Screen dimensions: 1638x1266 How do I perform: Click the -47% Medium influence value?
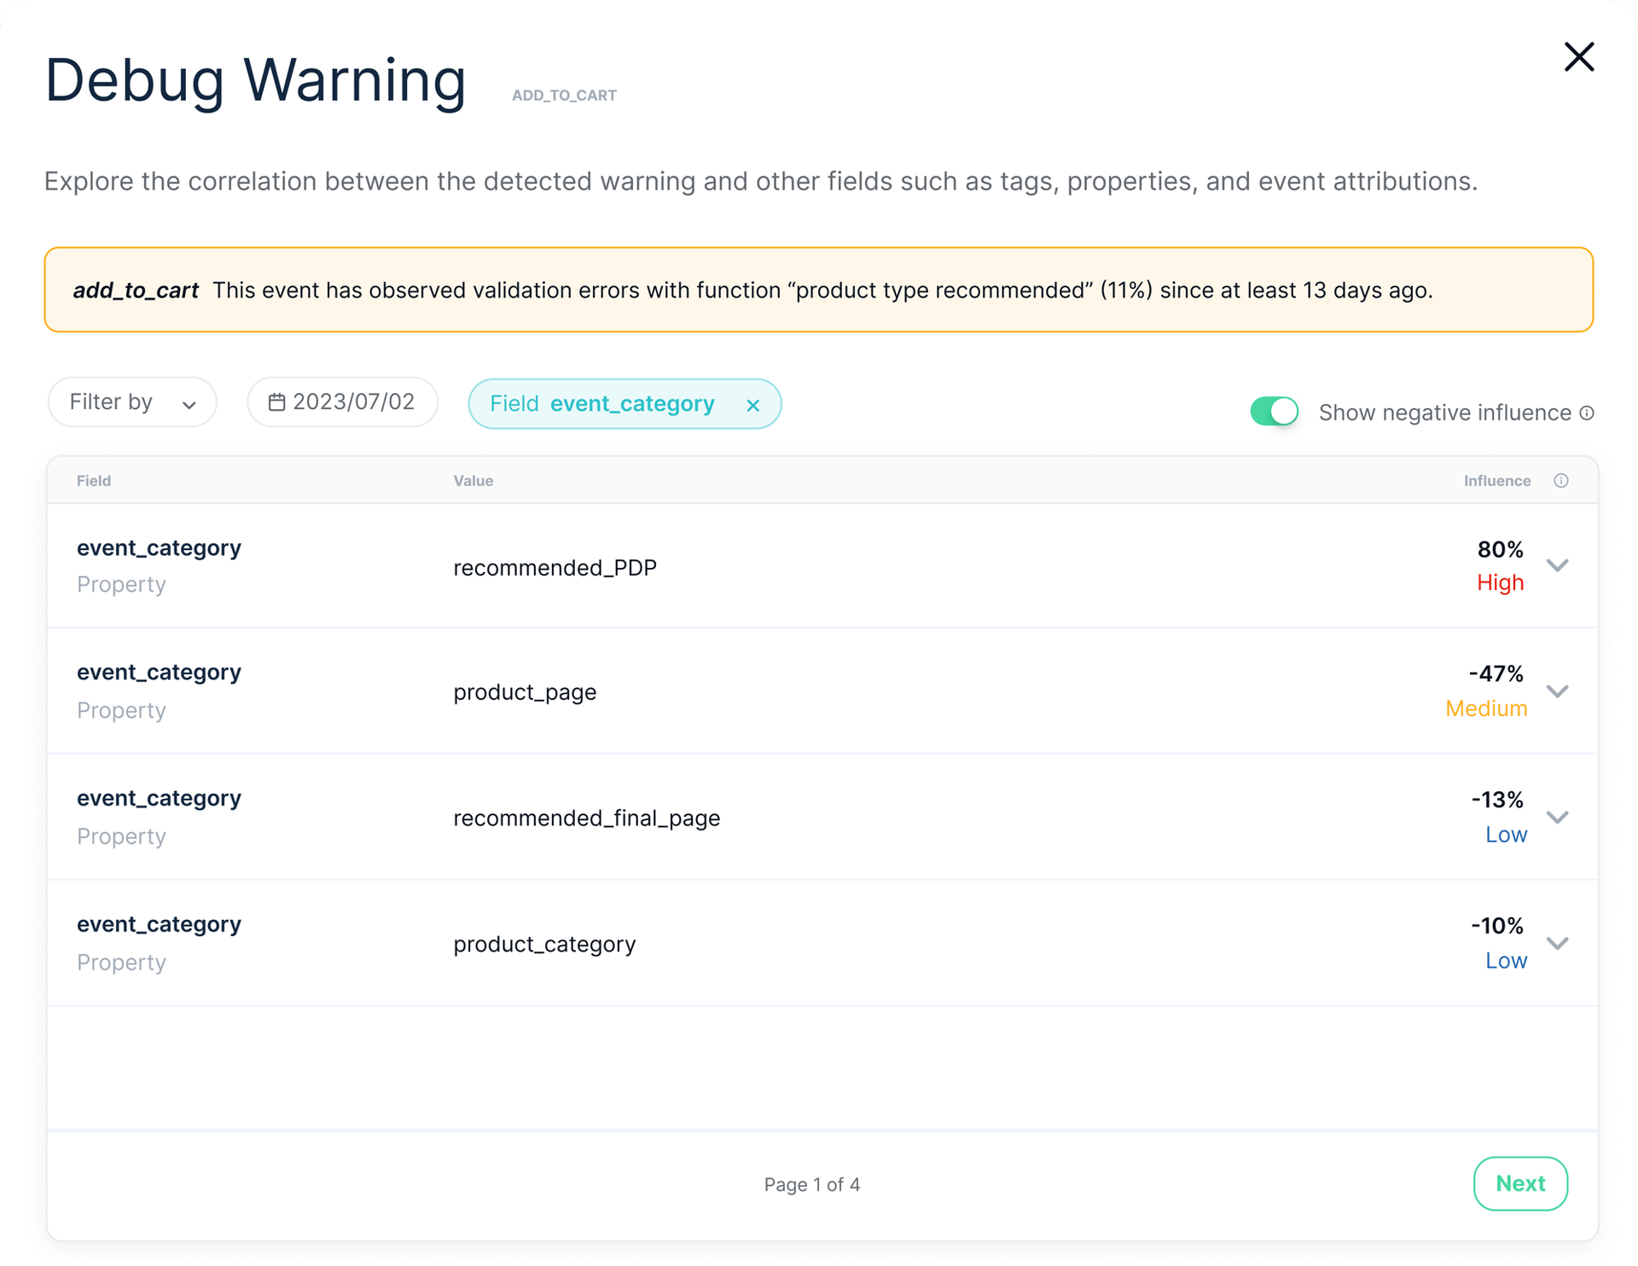click(x=1486, y=691)
